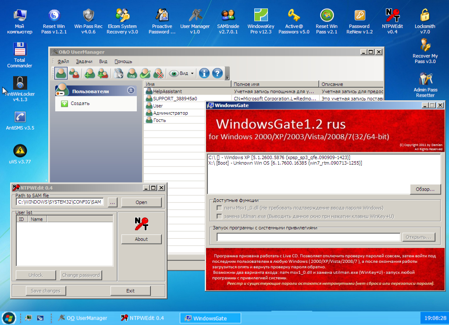Image resolution: width=449 pixels, height=325 pixels.
Task: Select the Мой компьютер desktop icon
Action: (20, 21)
